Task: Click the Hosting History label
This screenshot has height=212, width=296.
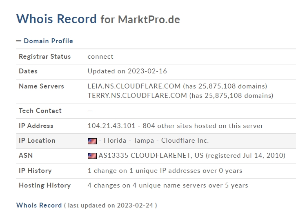Action: coord(45,185)
